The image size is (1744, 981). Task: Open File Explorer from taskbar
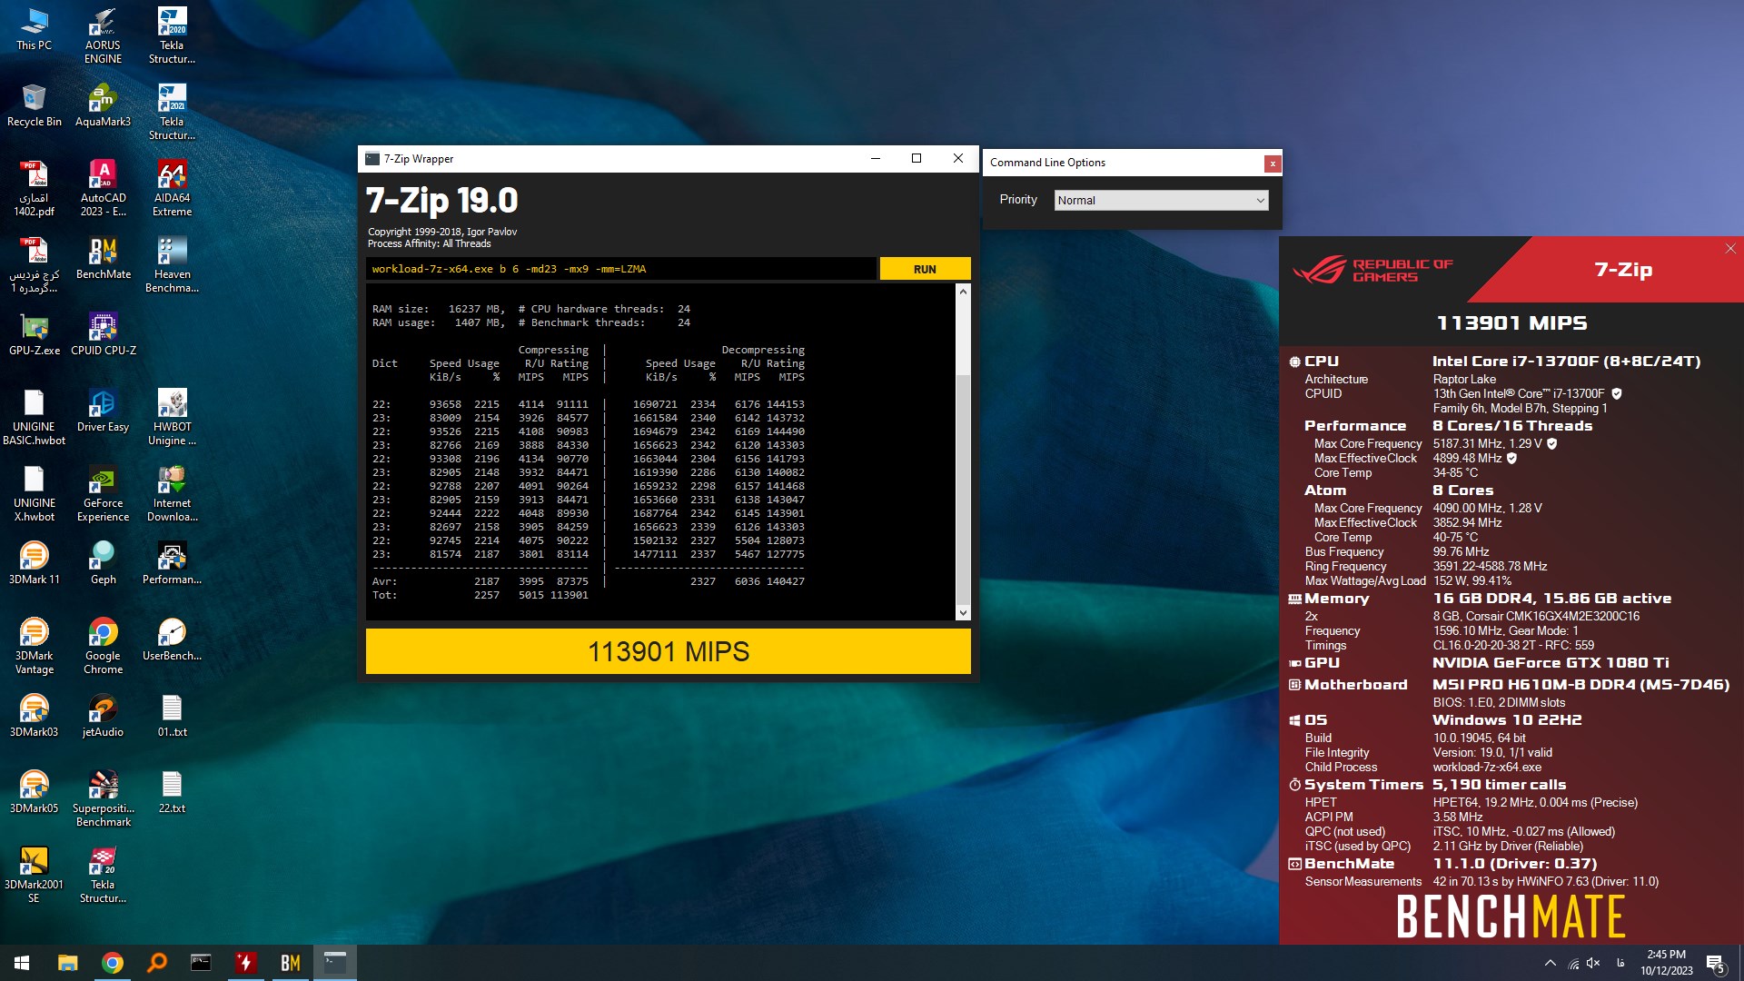click(x=67, y=963)
